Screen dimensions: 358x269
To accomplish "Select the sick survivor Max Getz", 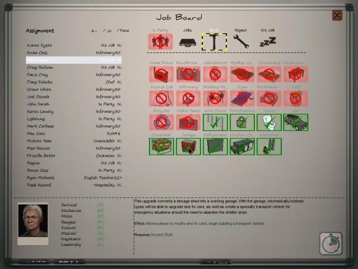I will point(74,133).
